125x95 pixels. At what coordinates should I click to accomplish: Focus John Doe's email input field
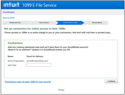[x=39, y=65]
